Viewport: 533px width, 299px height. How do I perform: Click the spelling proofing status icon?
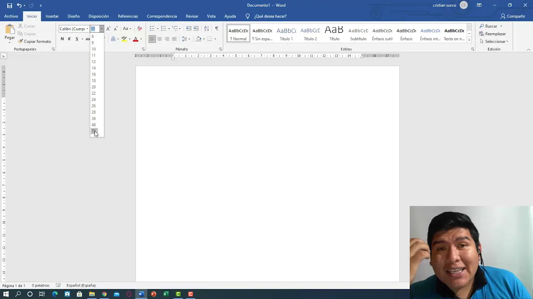58,285
